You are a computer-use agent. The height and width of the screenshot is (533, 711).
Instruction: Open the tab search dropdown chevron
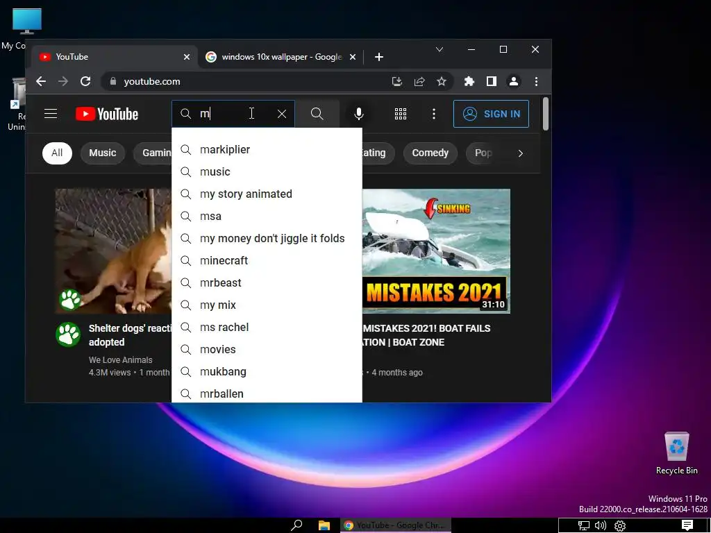[440, 49]
